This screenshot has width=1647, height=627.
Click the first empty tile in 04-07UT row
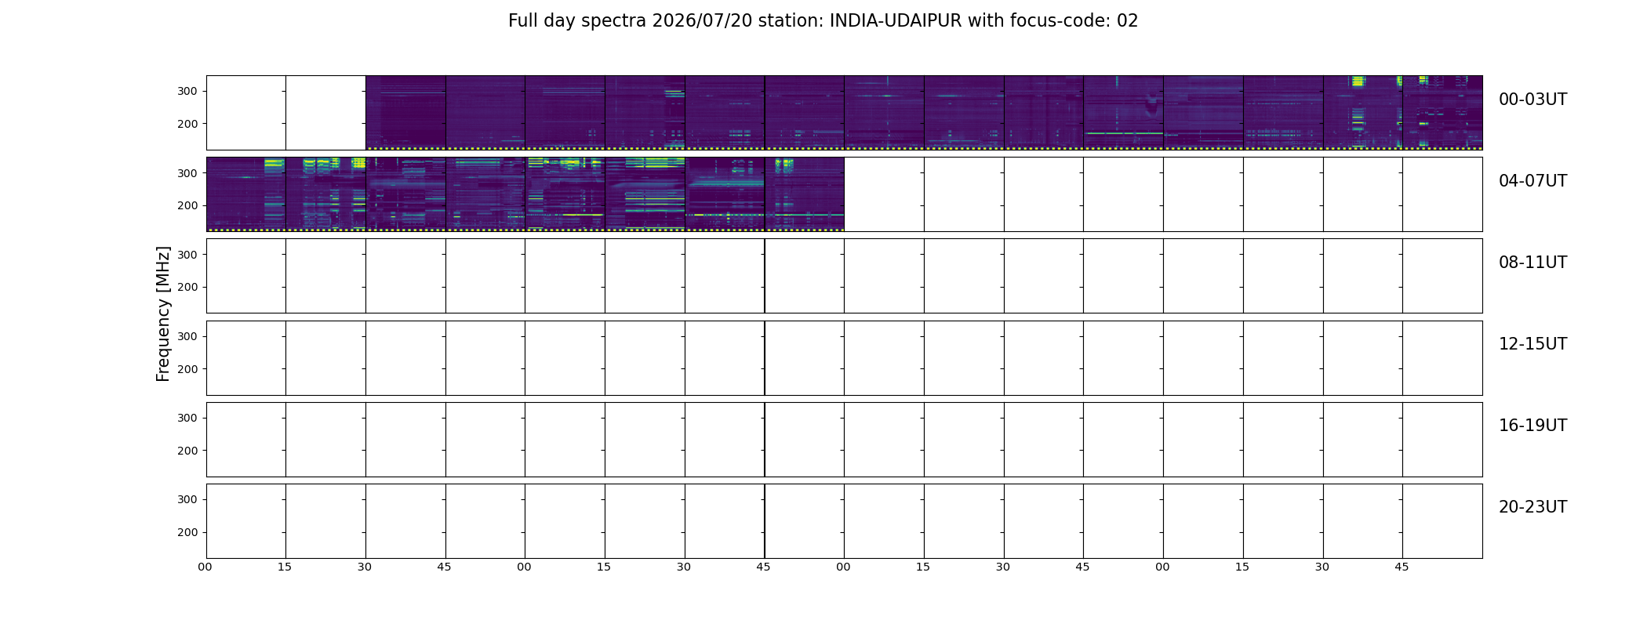pos(884,194)
